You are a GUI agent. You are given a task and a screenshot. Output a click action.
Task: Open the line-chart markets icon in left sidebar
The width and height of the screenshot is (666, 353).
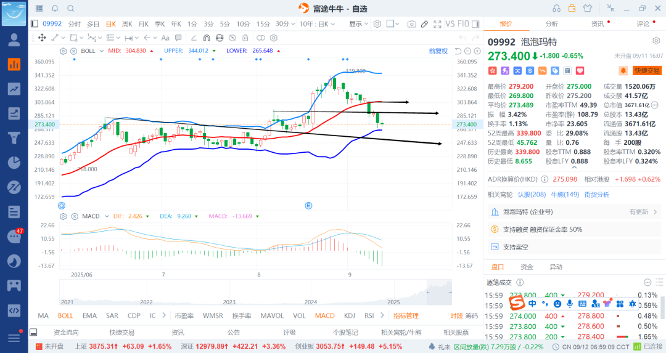coord(14,89)
